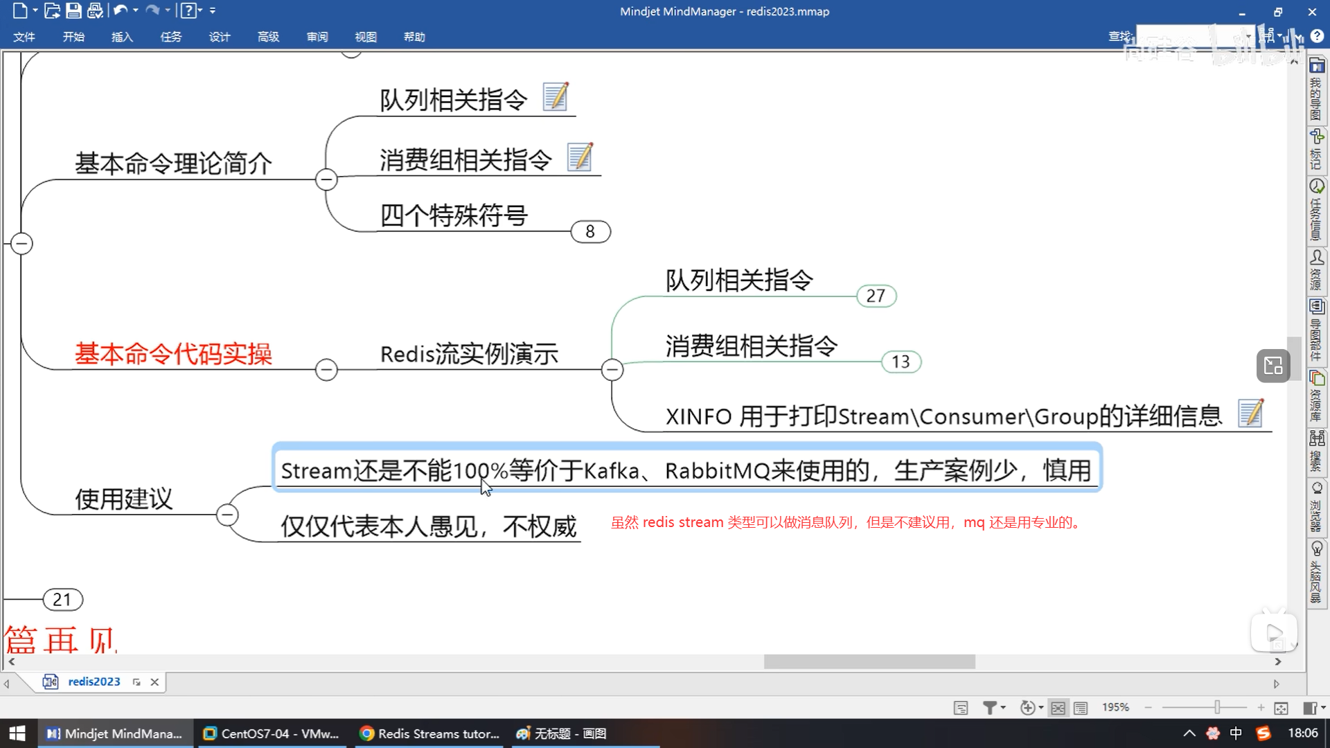Expand the 8 subtopics of 四个特殊符号
The image size is (1330, 748).
coord(590,231)
